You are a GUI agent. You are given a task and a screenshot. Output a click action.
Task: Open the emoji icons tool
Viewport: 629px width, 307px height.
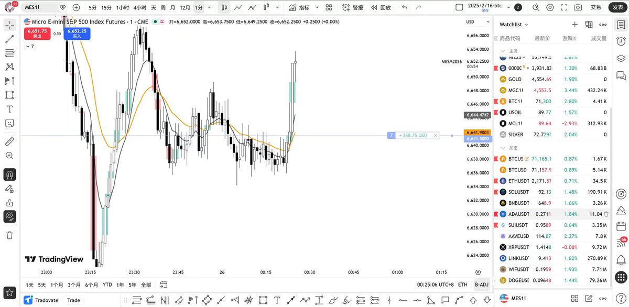click(x=9, y=123)
